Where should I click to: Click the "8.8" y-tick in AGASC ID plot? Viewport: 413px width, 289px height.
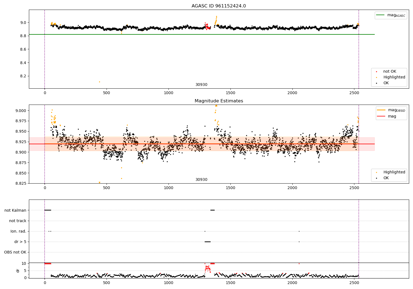[24, 36]
